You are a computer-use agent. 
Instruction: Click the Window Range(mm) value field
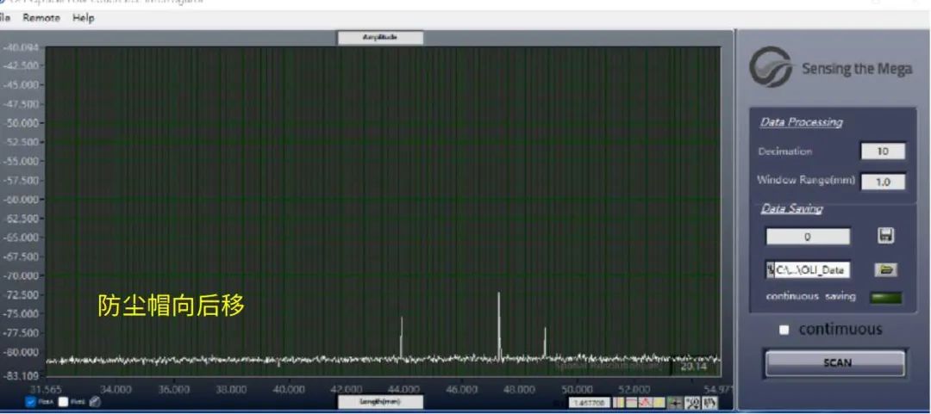(x=883, y=182)
